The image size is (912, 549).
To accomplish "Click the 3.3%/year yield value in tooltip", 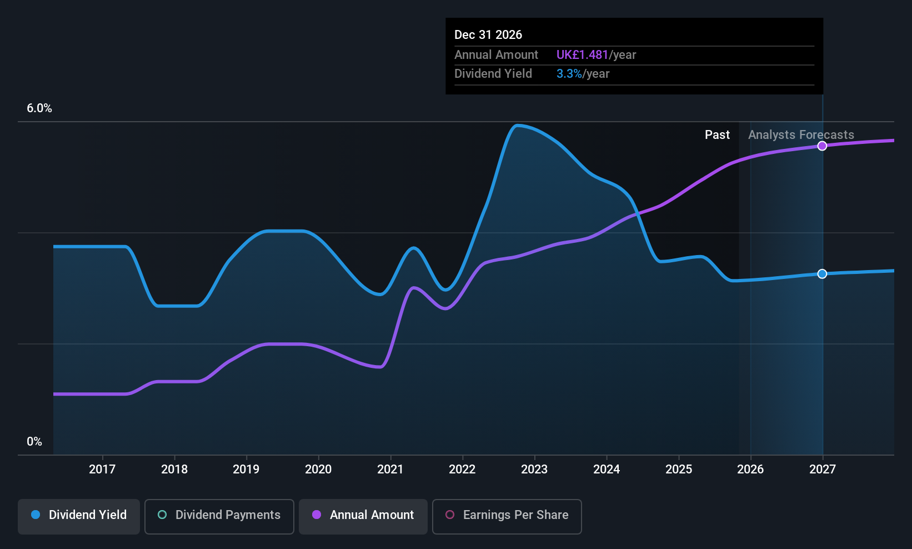I will (x=583, y=73).
